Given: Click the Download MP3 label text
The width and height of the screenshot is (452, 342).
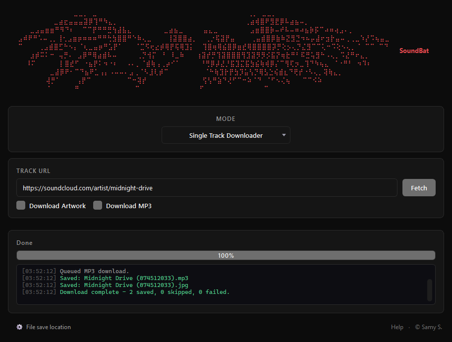Looking at the screenshot, I should 128,206.
